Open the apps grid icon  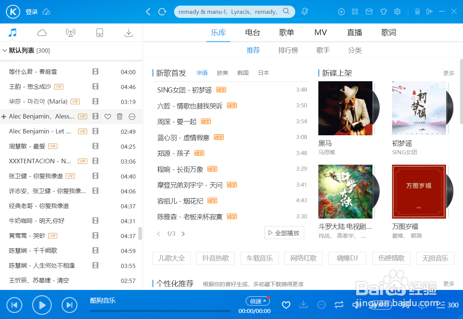(x=355, y=12)
